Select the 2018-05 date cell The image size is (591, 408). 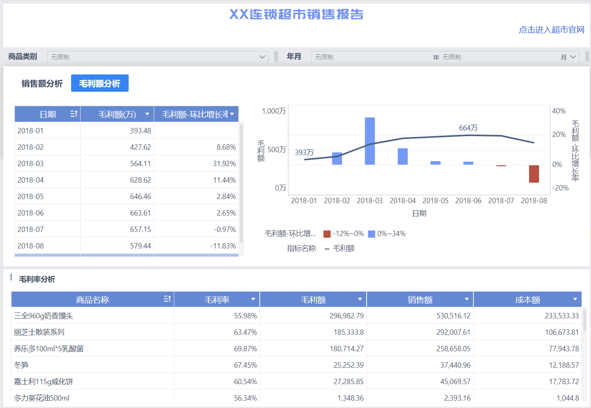(47, 196)
